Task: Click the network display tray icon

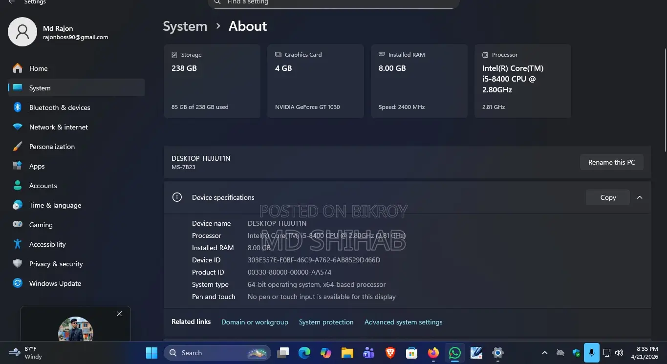Action: coord(607,353)
